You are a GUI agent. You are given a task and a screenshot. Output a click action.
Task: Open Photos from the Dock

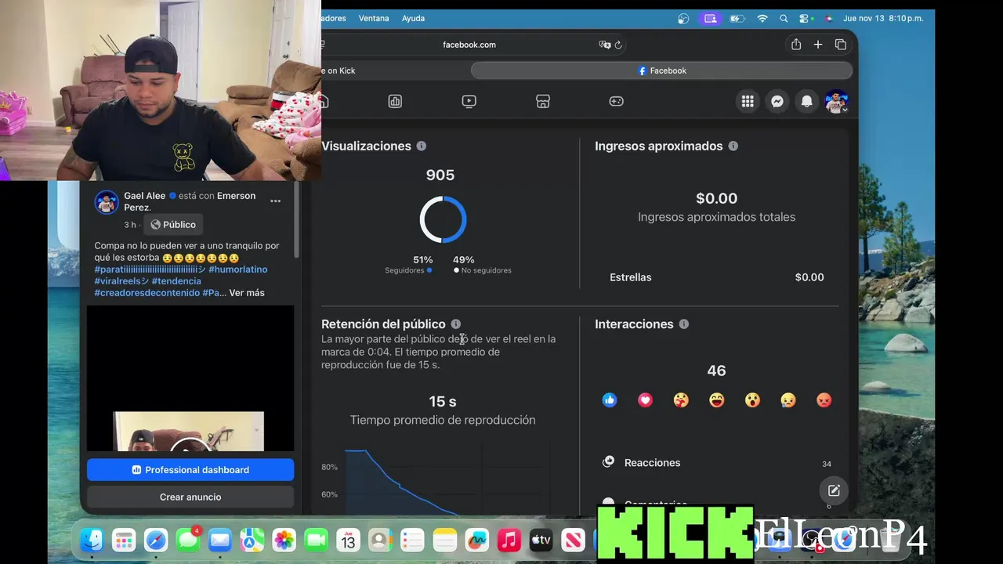[x=284, y=540]
